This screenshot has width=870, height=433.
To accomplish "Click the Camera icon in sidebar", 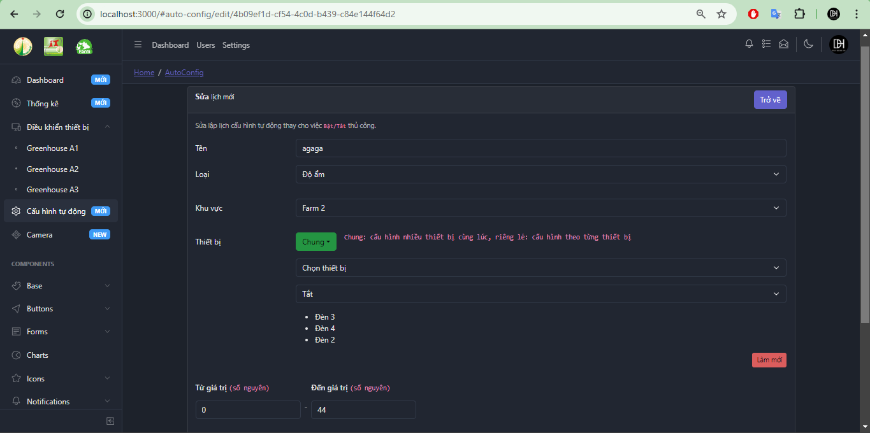I will [17, 234].
